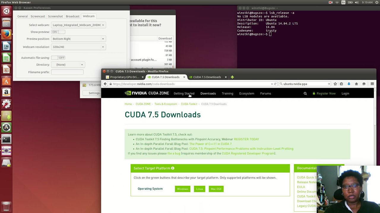Open Firefox hamburger menu
Image resolution: width=380 pixels, height=213 pixels.
[372, 84]
